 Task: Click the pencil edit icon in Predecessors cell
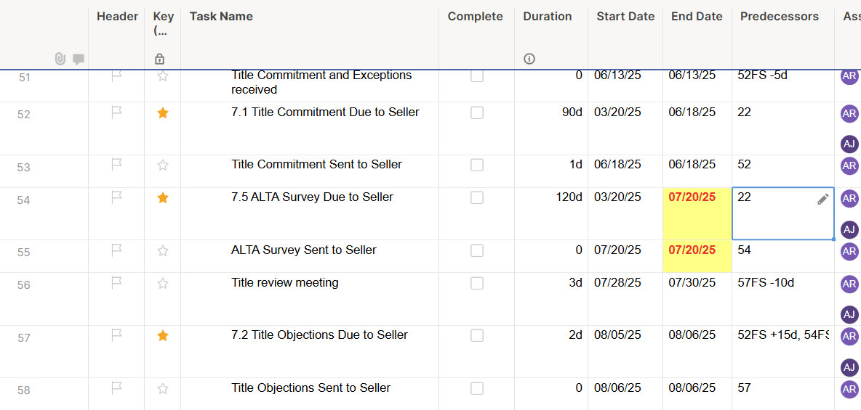coord(822,200)
